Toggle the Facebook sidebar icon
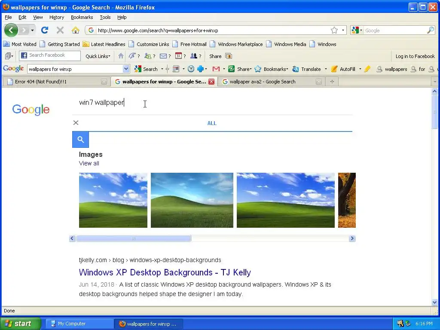440x330 pixels. pos(9,56)
